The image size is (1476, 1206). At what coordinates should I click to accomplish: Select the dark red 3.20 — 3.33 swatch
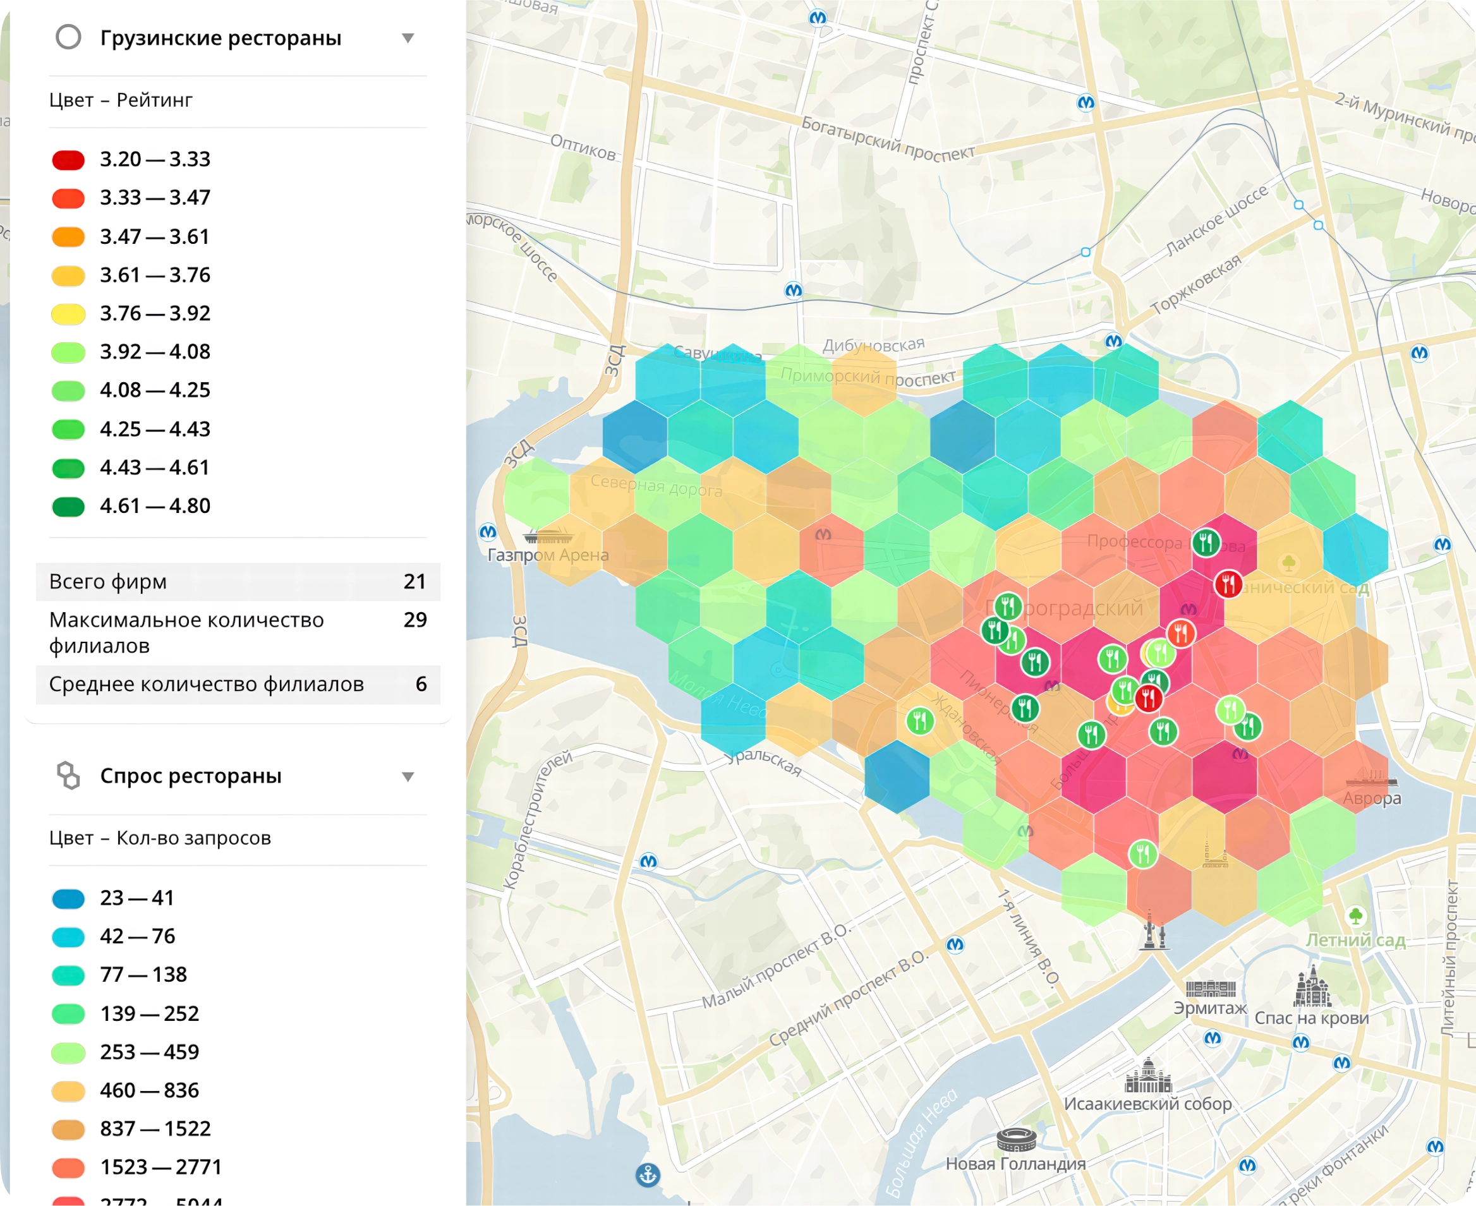[x=68, y=160]
